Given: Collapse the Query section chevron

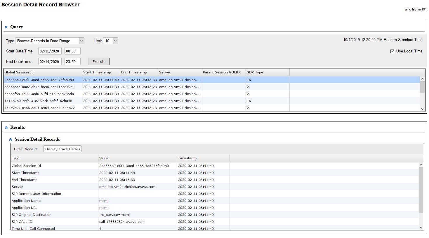Looking at the screenshot, I should pos(6,27).
